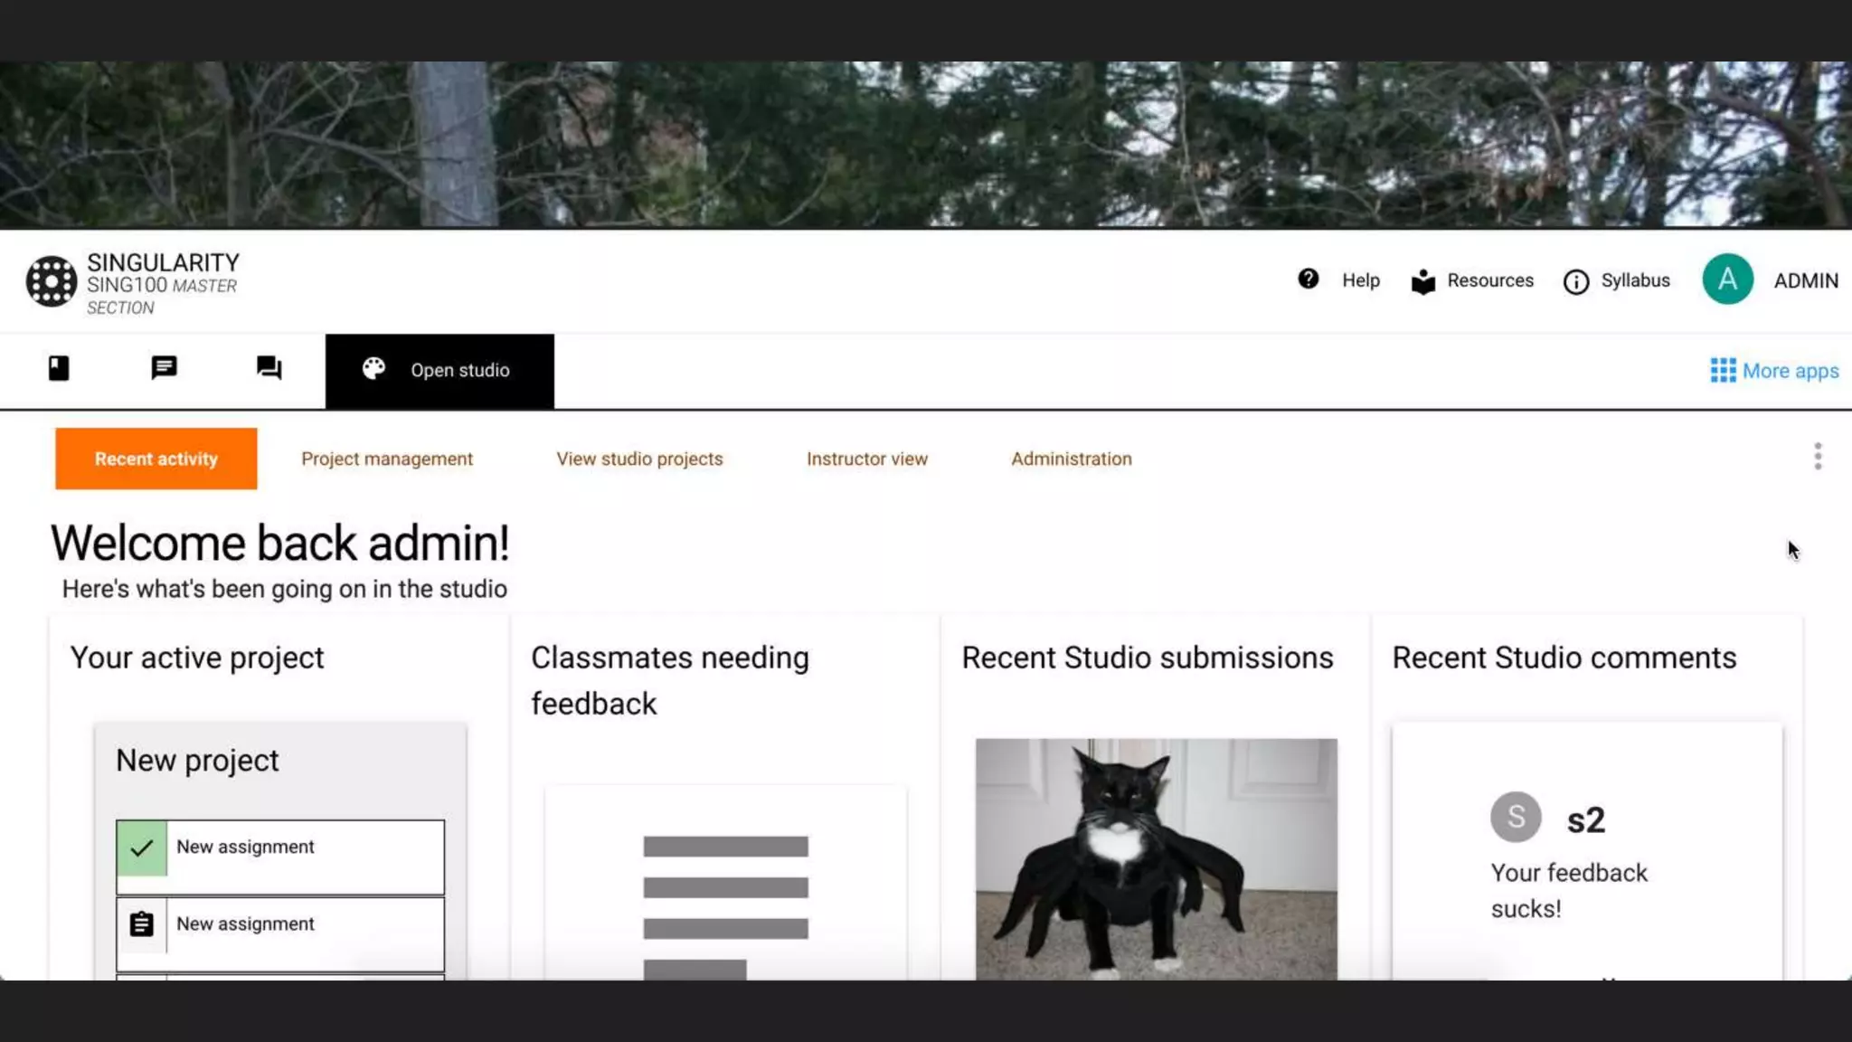Open the book icon app tab

59,368
